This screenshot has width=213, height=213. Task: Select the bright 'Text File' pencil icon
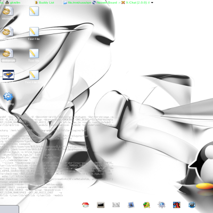tap(34, 32)
